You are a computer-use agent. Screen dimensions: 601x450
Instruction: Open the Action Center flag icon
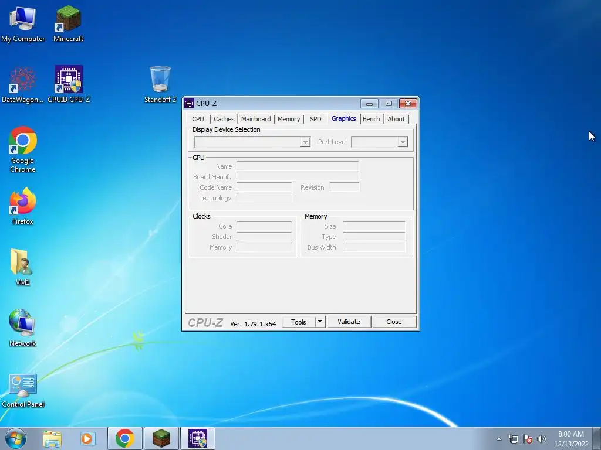(x=528, y=439)
